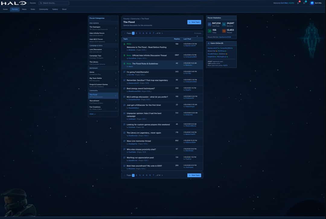Screen dimensions: 326x219
Task: Click the sticky pin icon on Welcome to The Flood
Action: [124, 43]
